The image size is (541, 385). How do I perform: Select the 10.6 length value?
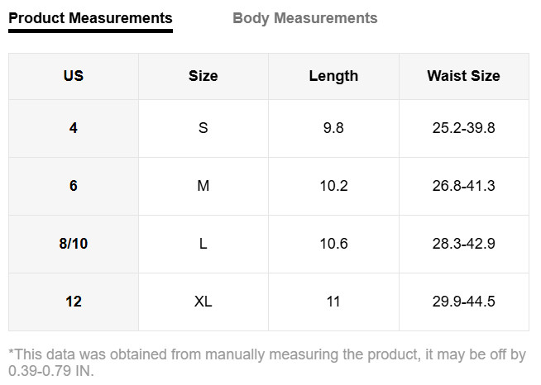[333, 244]
